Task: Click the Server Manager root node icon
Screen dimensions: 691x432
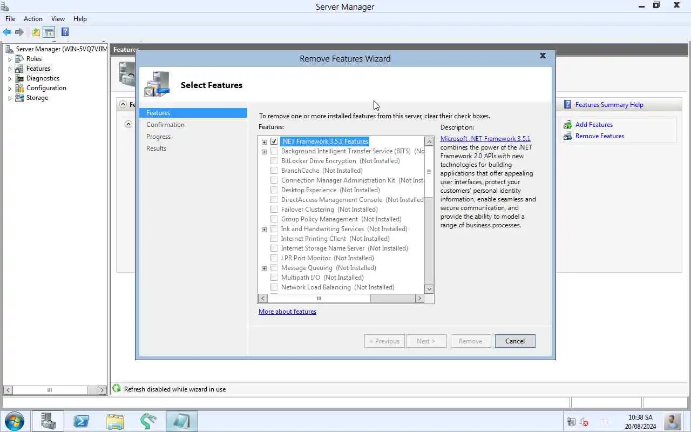Action: [10, 49]
